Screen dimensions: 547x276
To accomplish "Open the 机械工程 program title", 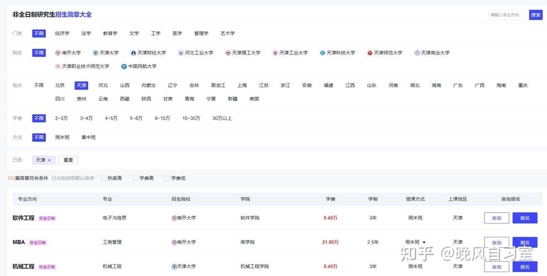I will tap(23, 267).
